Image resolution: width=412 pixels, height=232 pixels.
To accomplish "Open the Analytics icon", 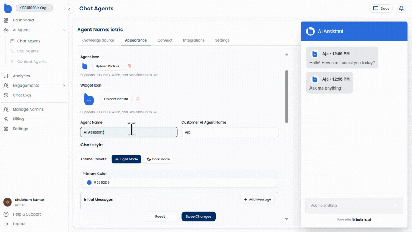I will point(6,76).
